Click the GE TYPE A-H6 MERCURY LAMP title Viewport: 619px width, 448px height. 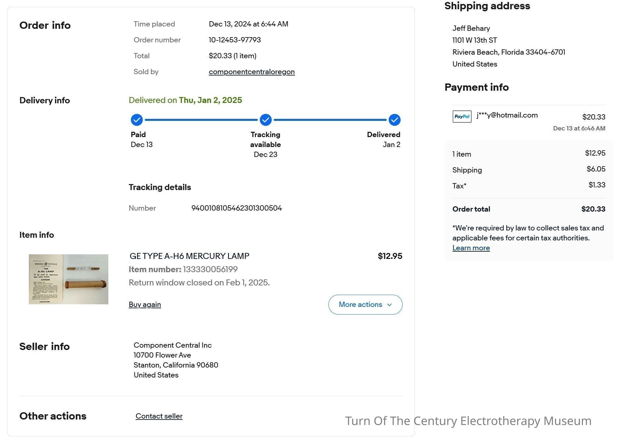point(189,256)
